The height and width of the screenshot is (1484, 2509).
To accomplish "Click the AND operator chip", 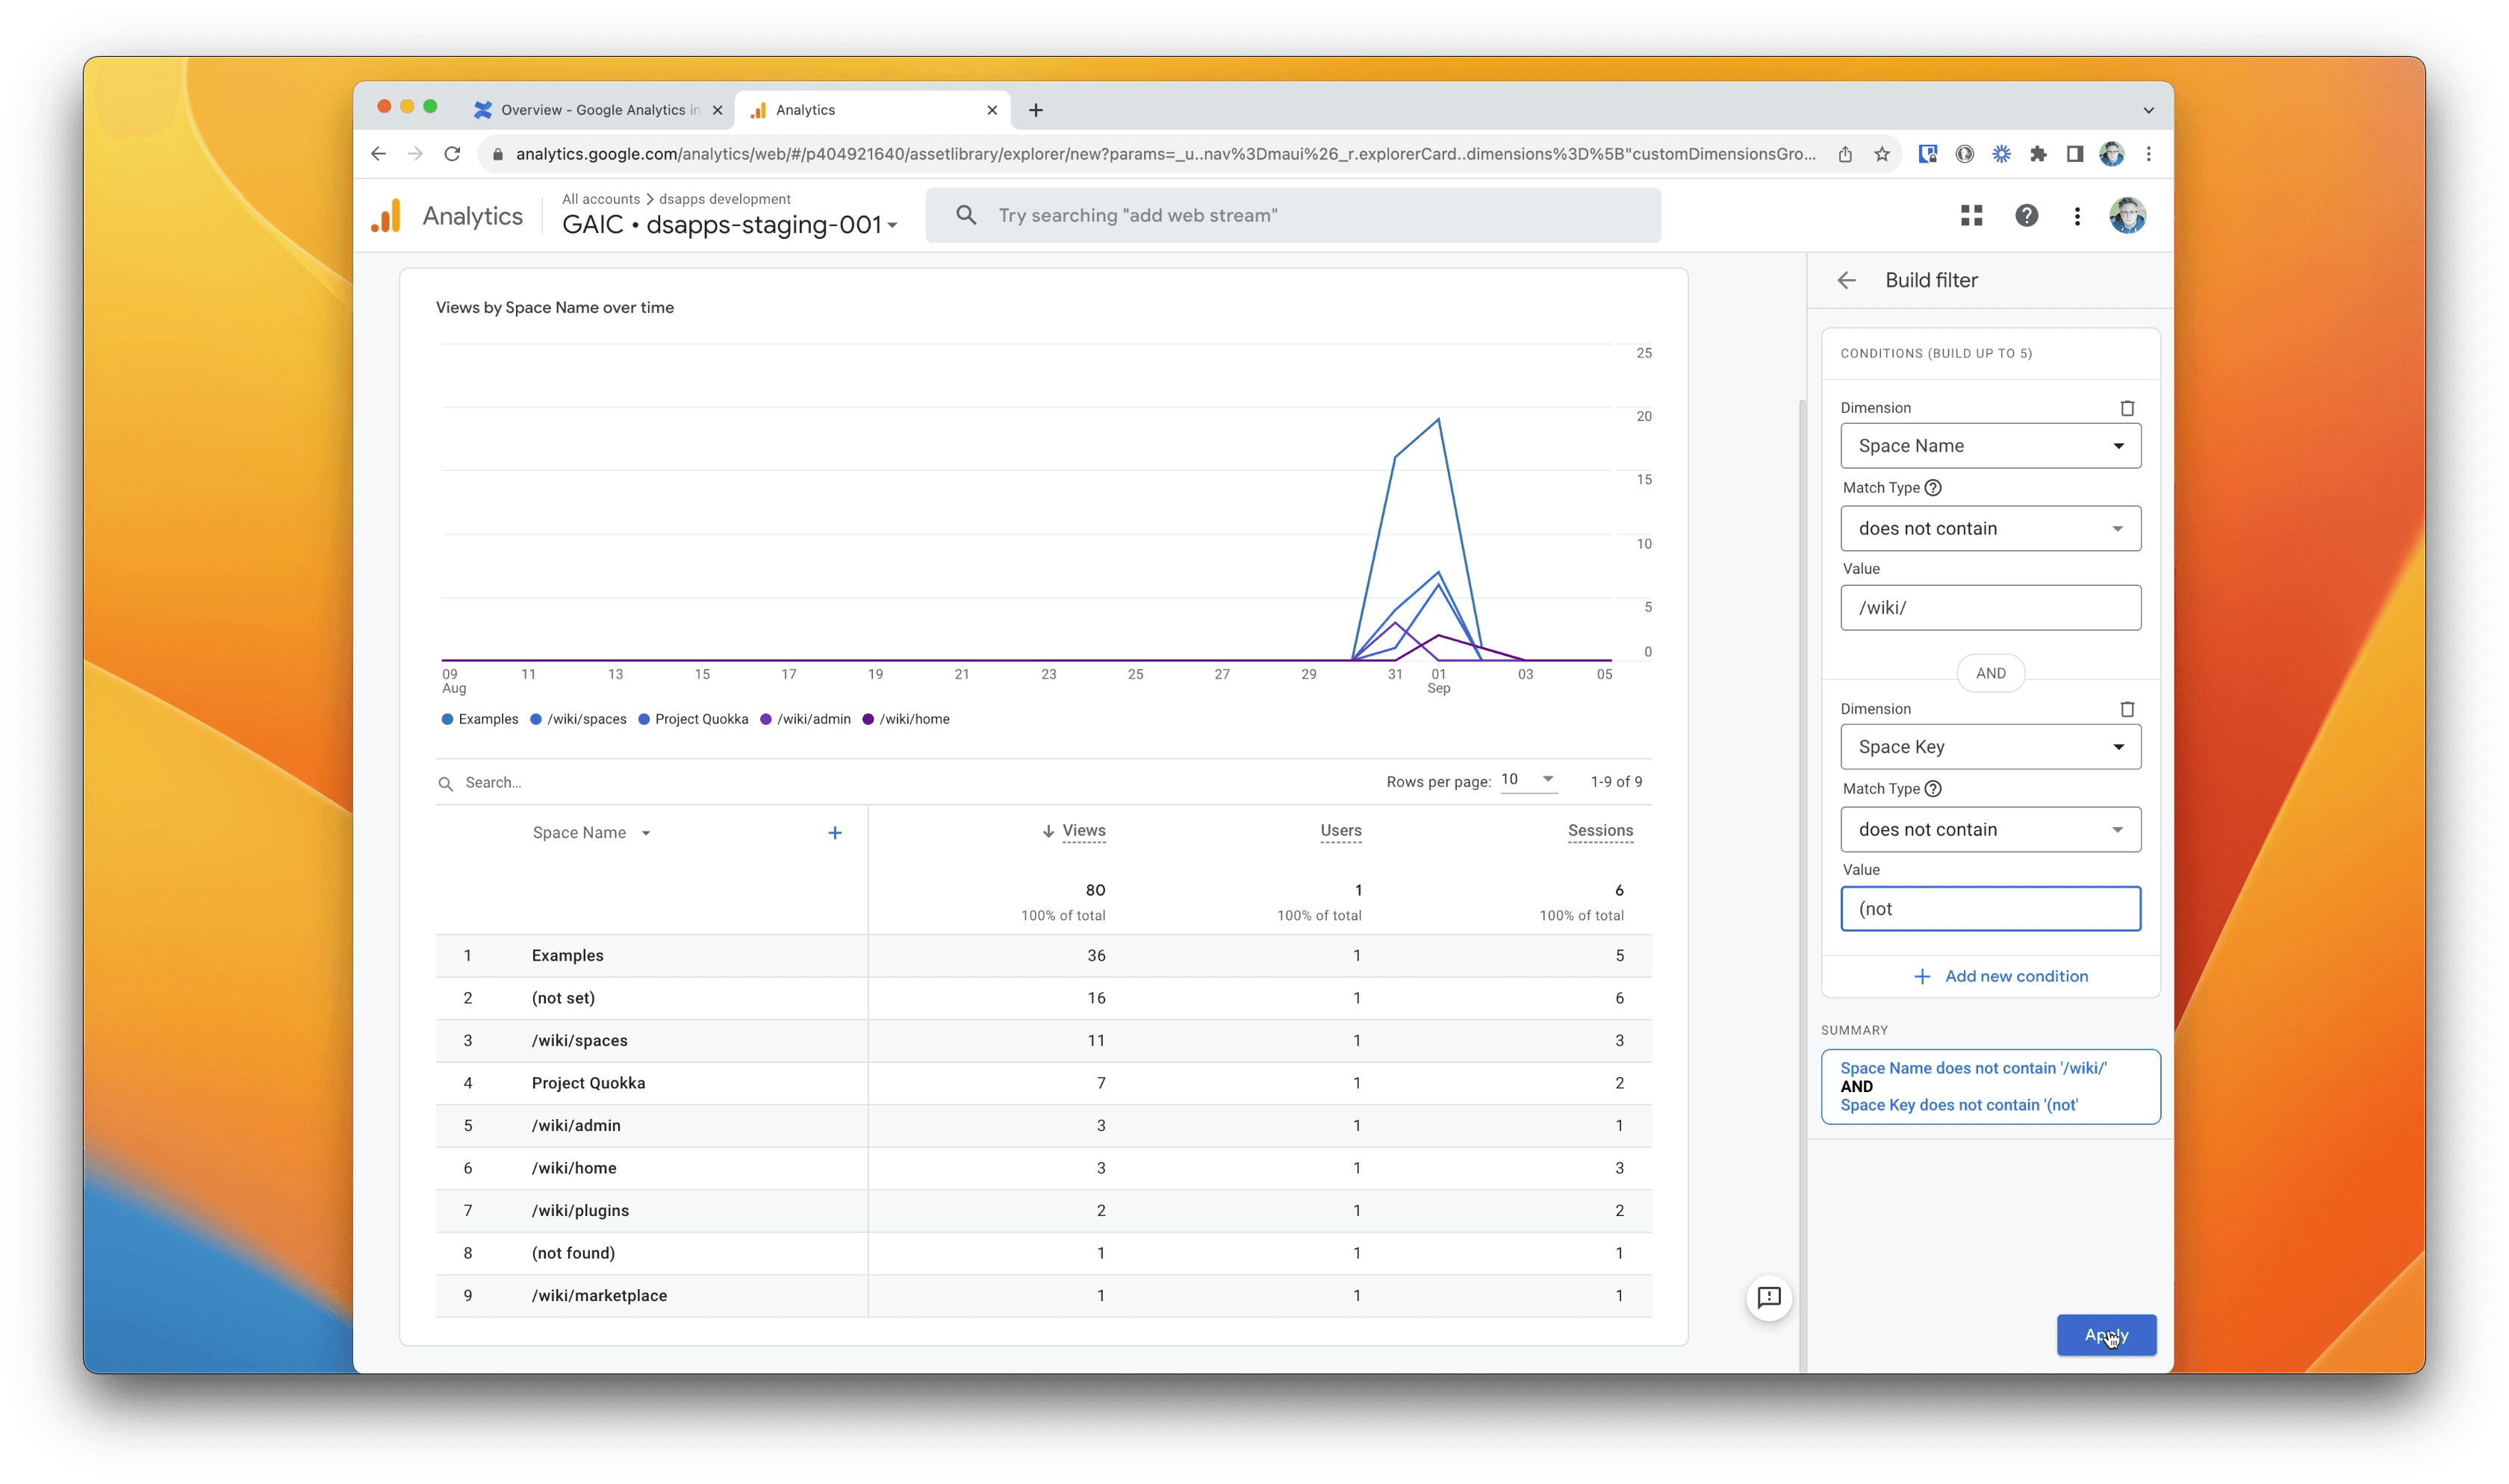I will coord(1990,673).
